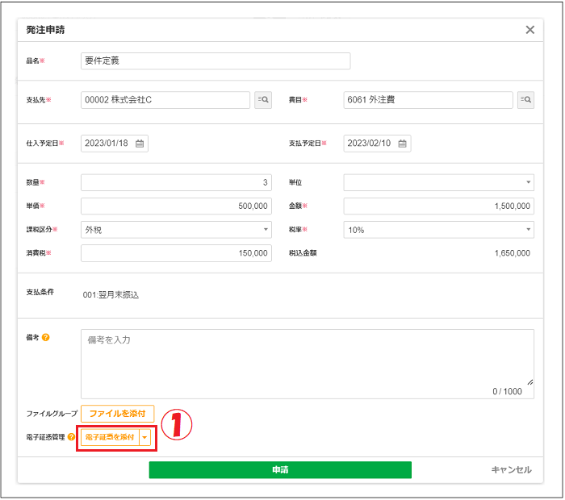Click the 備考 textarea
The height and width of the screenshot is (500, 565).
click(x=307, y=363)
